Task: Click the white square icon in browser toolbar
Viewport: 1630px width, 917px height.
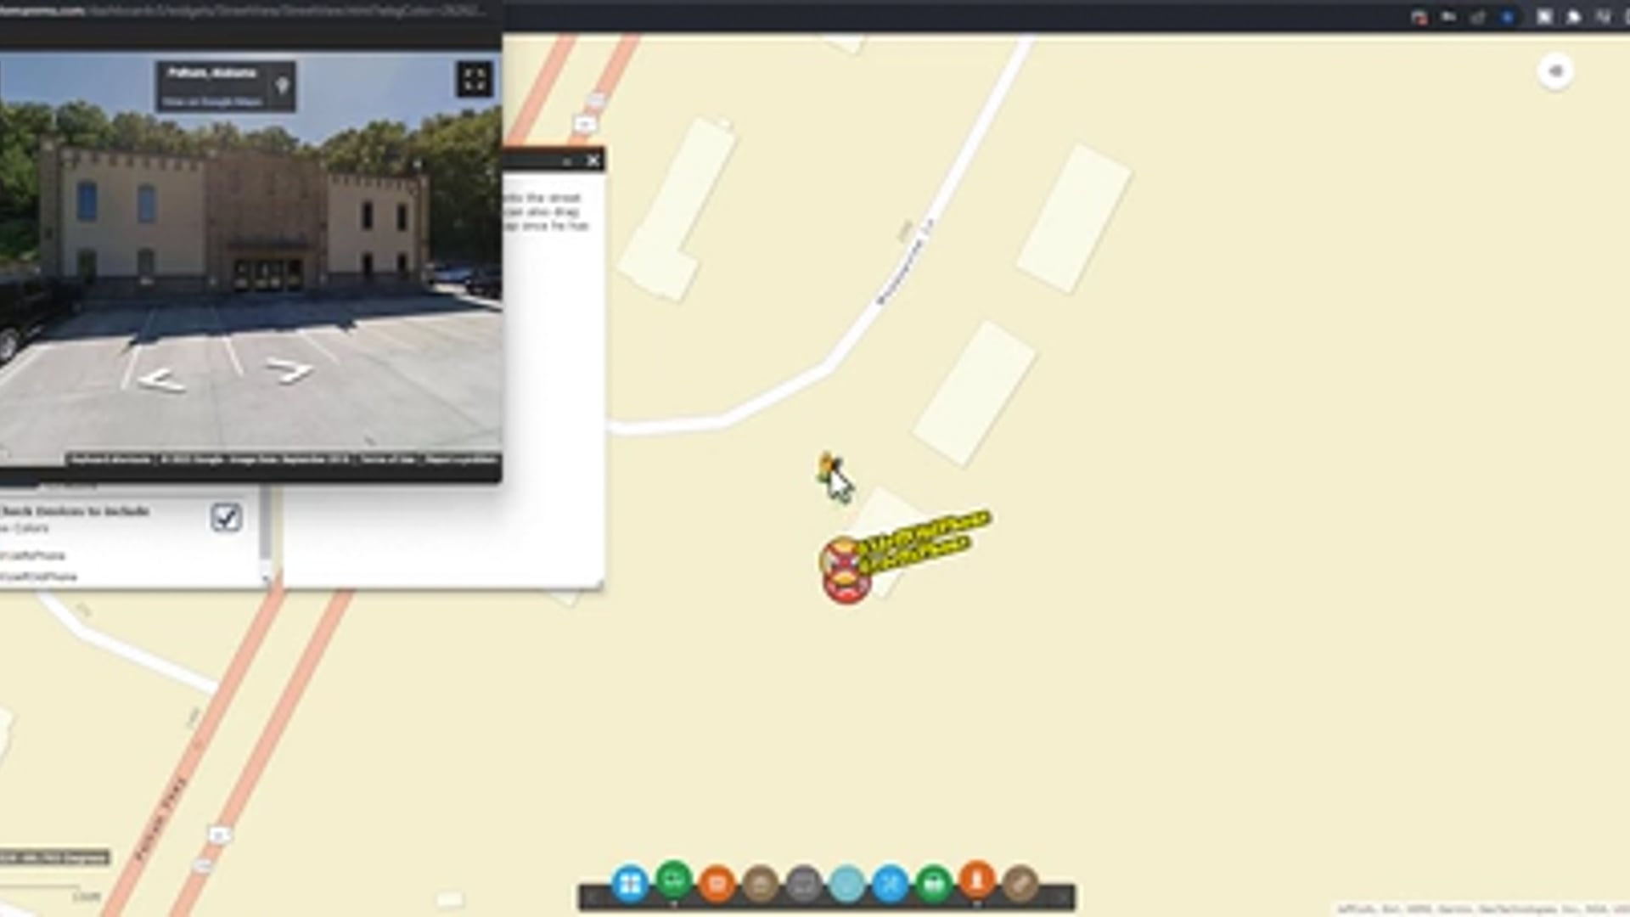Action: tap(1544, 17)
